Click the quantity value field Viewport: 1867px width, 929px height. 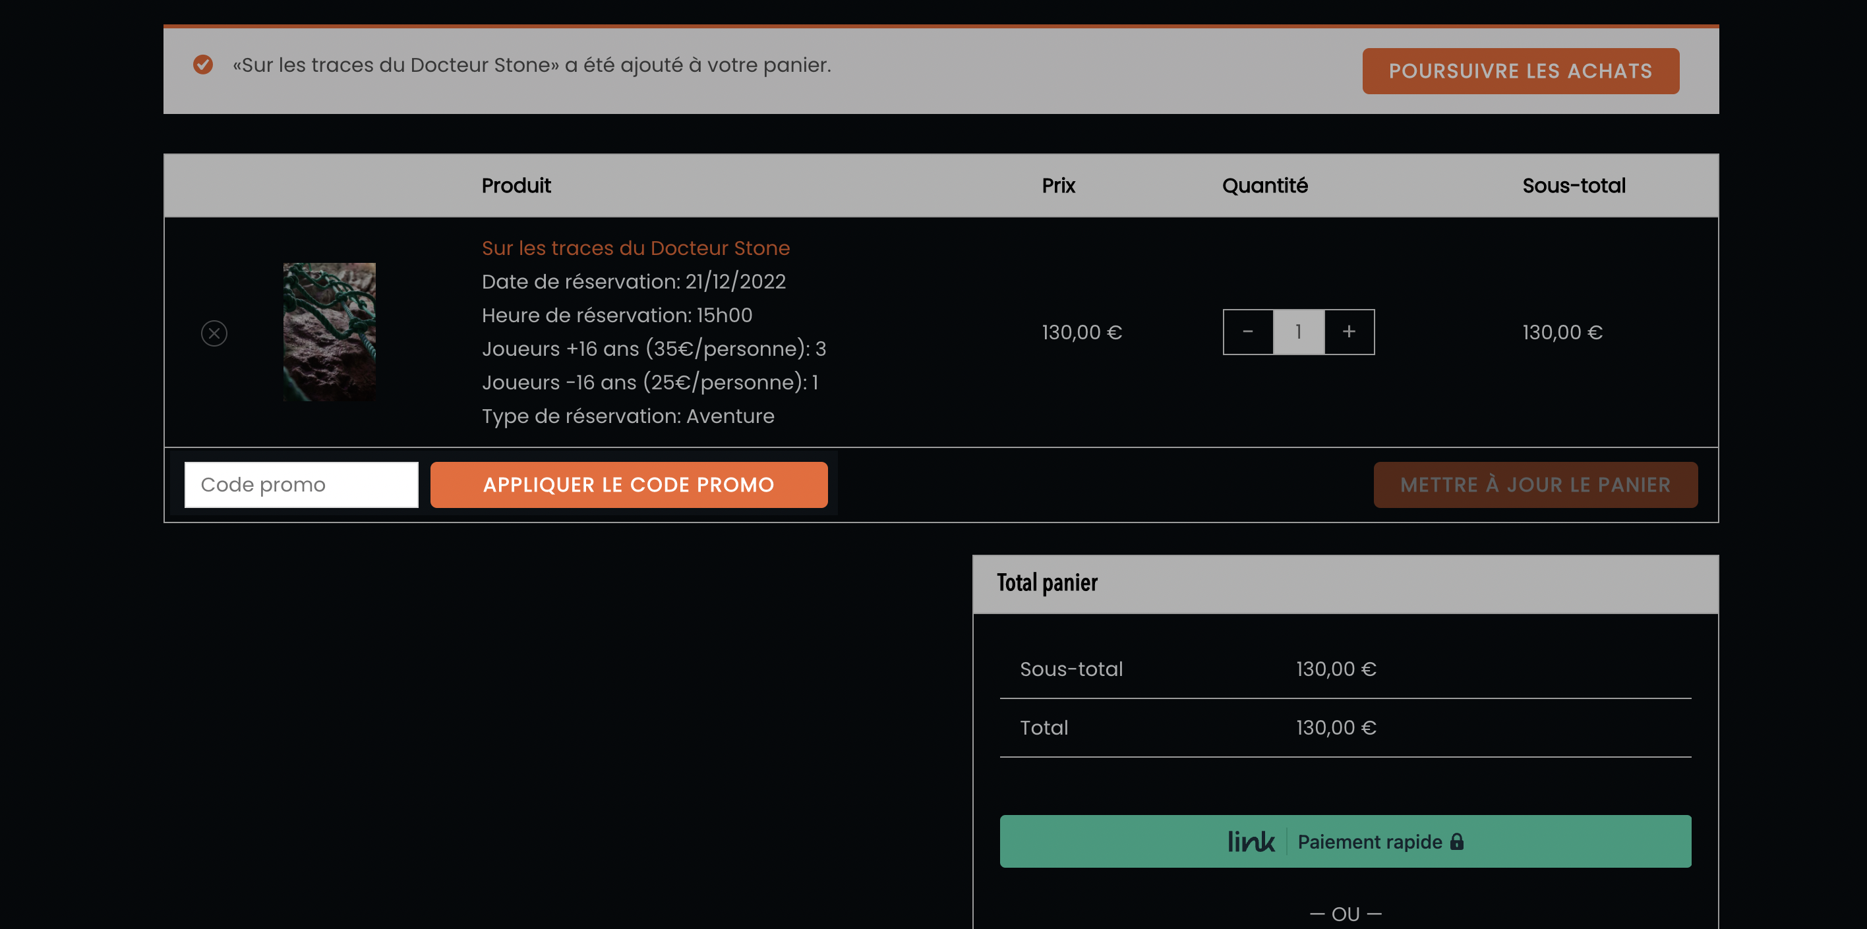coord(1299,331)
